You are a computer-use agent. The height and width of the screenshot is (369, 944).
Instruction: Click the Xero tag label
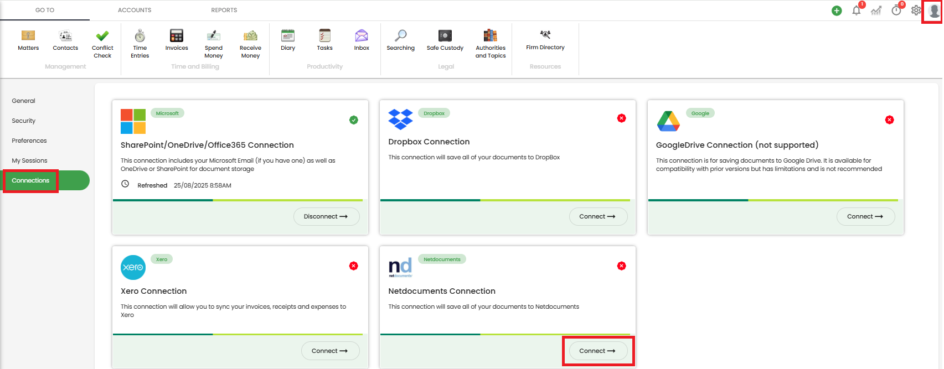tap(162, 259)
